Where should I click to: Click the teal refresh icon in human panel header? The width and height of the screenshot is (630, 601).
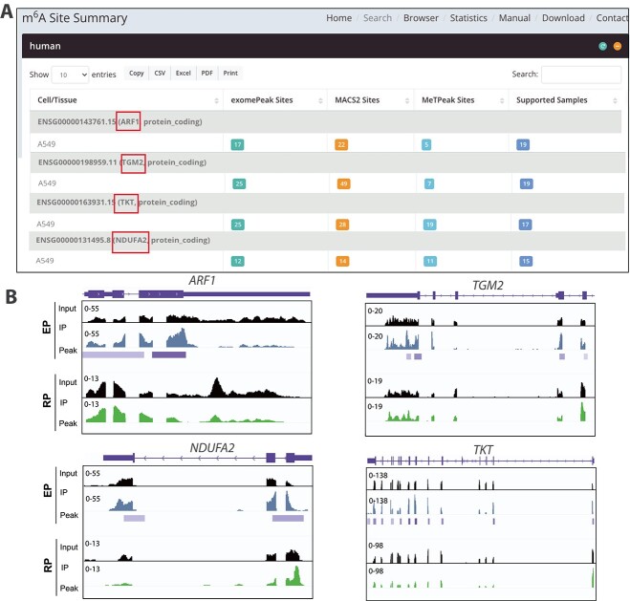tap(602, 46)
